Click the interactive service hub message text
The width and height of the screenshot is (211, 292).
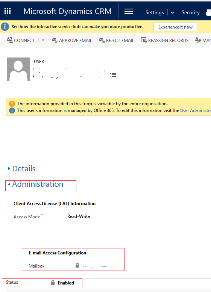77,27
